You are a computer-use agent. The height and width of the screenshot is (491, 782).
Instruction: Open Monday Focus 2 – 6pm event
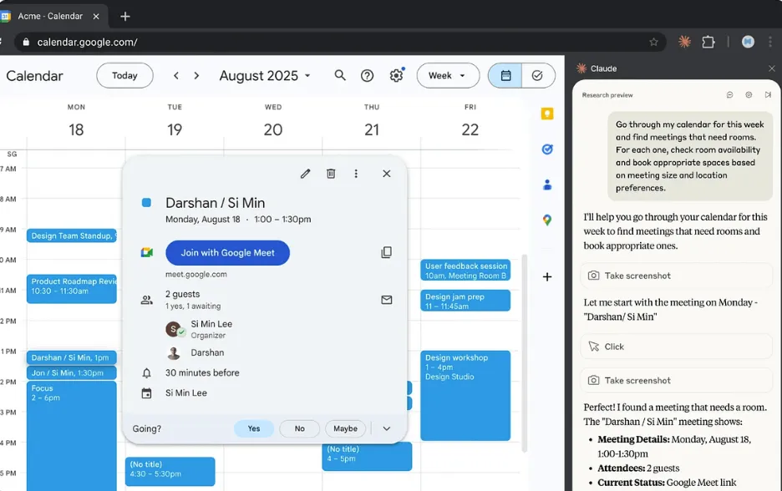(x=72, y=436)
